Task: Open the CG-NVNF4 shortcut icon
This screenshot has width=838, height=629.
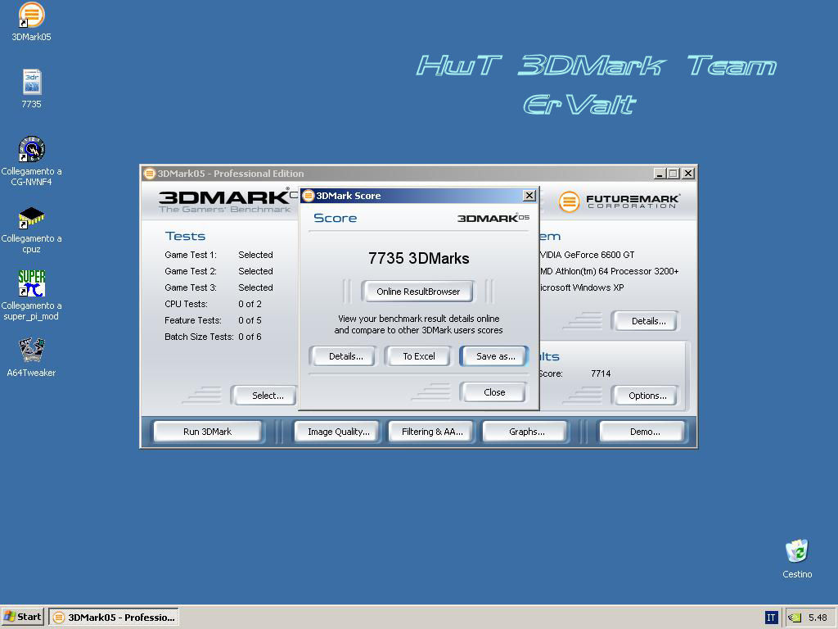Action: pos(32,149)
